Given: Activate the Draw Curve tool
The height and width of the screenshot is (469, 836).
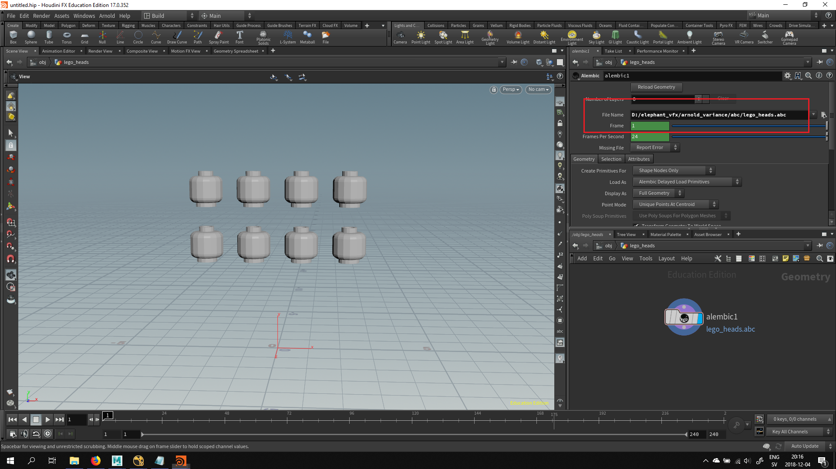Looking at the screenshot, I should point(177,37).
